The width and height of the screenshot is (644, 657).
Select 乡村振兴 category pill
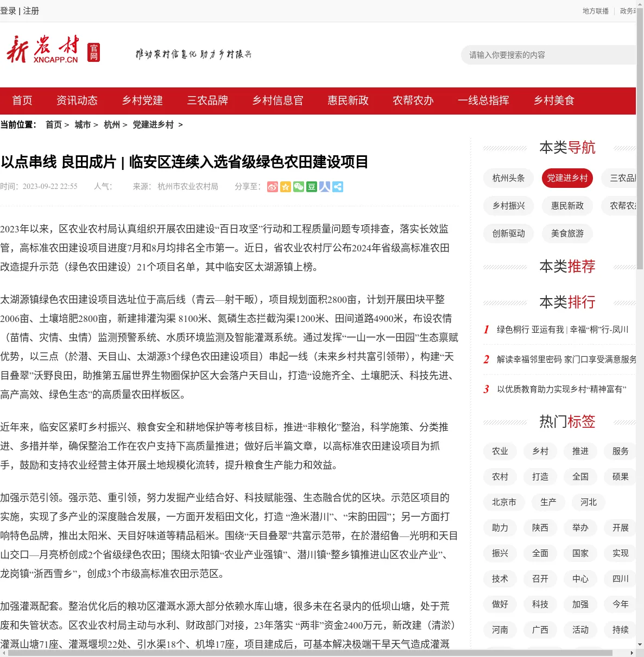pyautogui.click(x=509, y=206)
